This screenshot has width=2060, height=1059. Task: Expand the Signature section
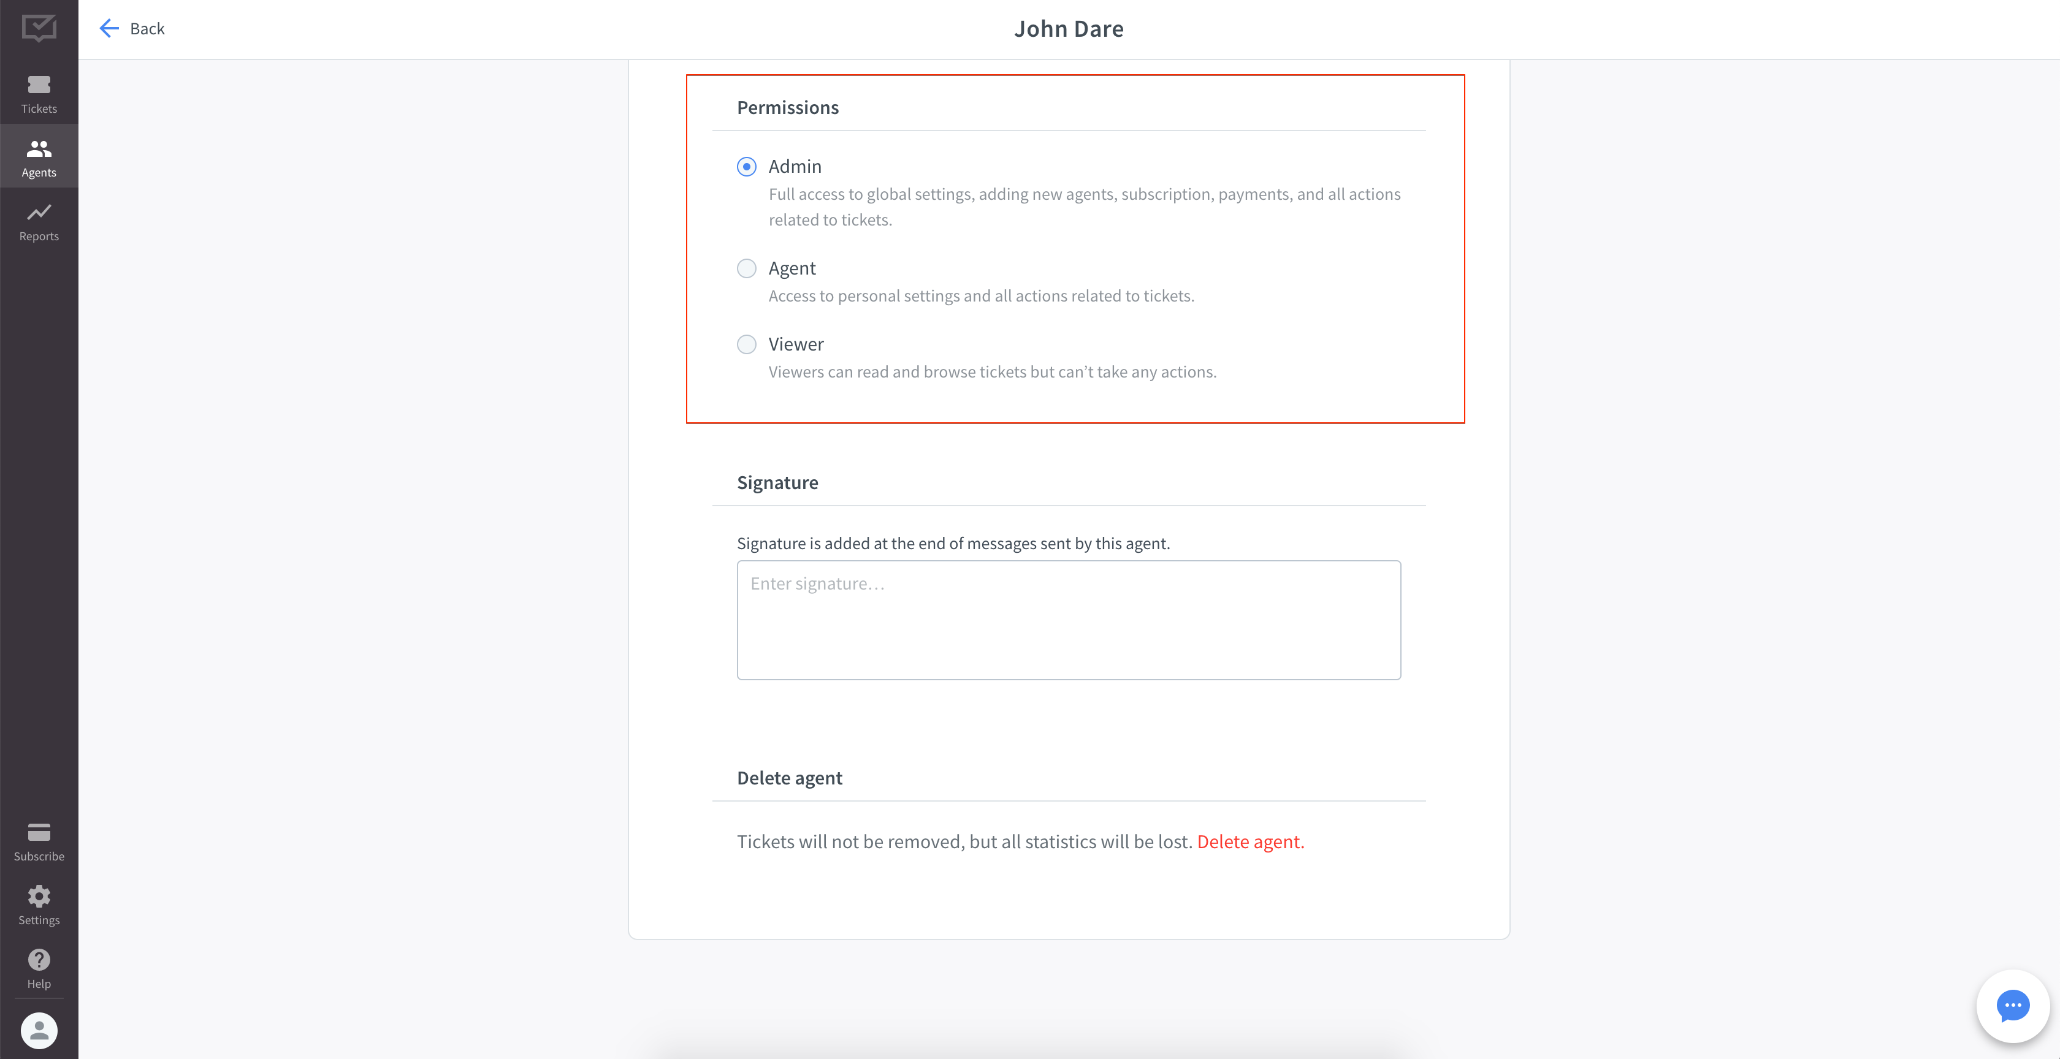(777, 481)
